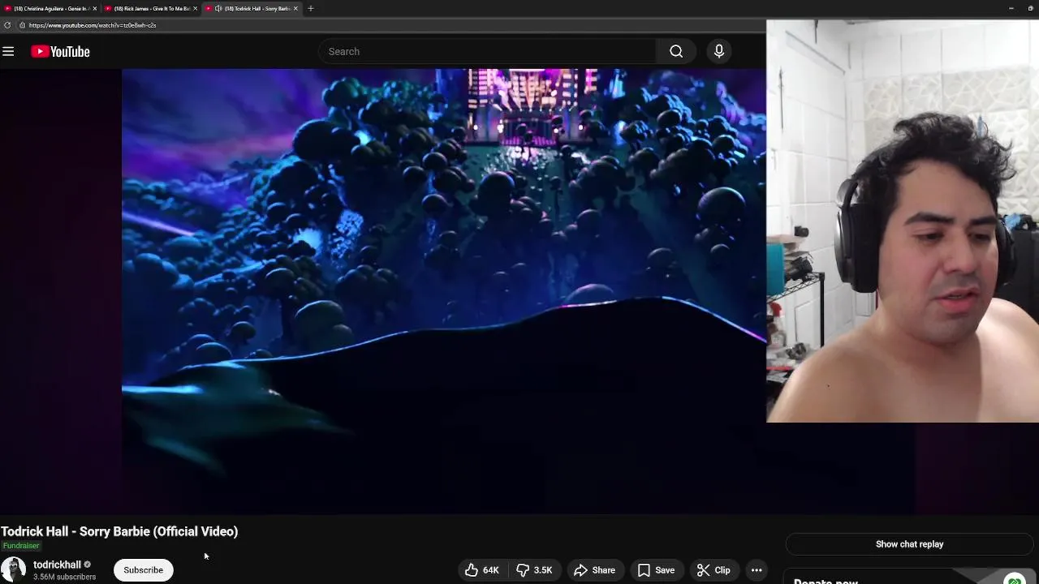Save the video to a playlist

click(656, 570)
